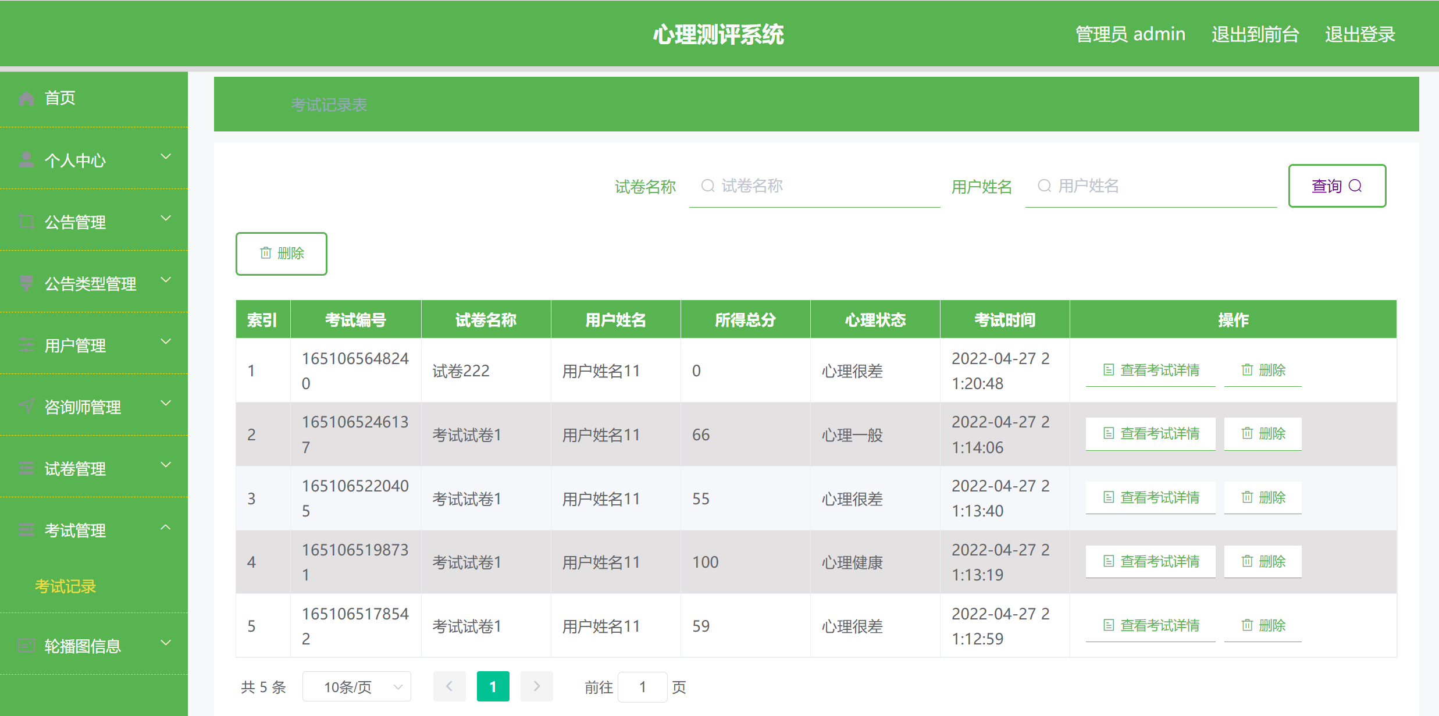Viewport: 1439px width, 716px height.
Task: Click the trash icon inside the 删除 button
Action: pos(266,253)
